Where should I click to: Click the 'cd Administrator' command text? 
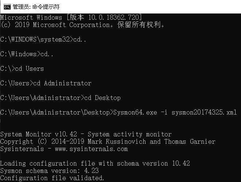pos(62,83)
